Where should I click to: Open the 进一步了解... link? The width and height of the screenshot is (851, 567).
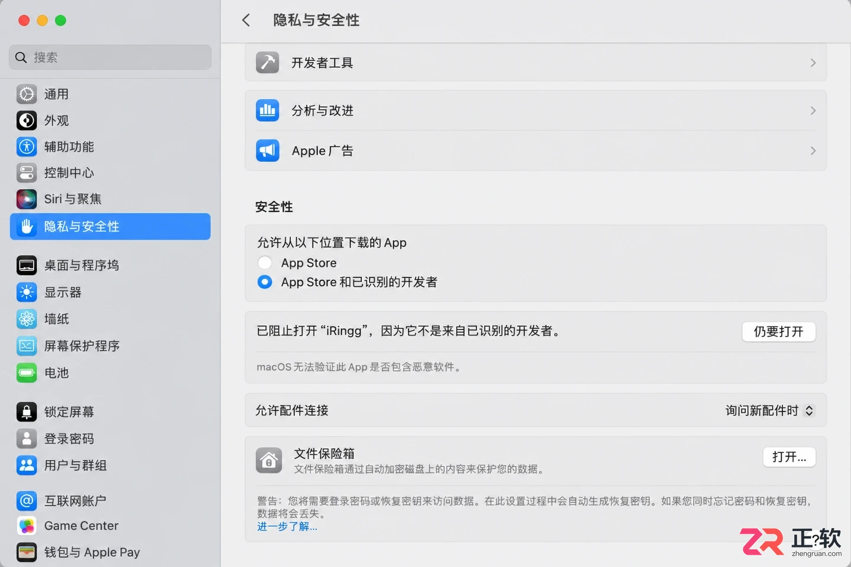click(x=287, y=526)
